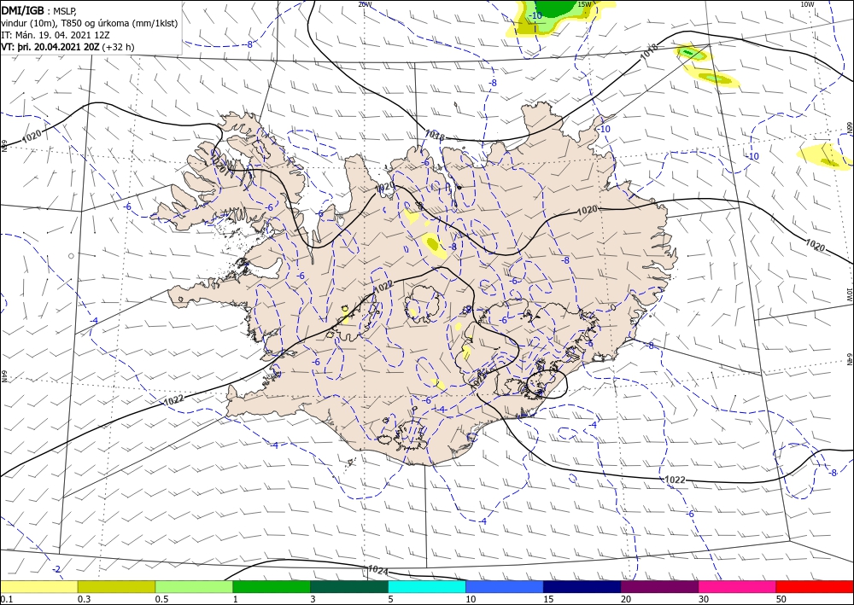This screenshot has width=854, height=605.
Task: Click the "15" legend scale value
Action: pyautogui.click(x=548, y=599)
